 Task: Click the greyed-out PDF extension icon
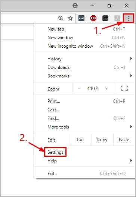[117, 18]
